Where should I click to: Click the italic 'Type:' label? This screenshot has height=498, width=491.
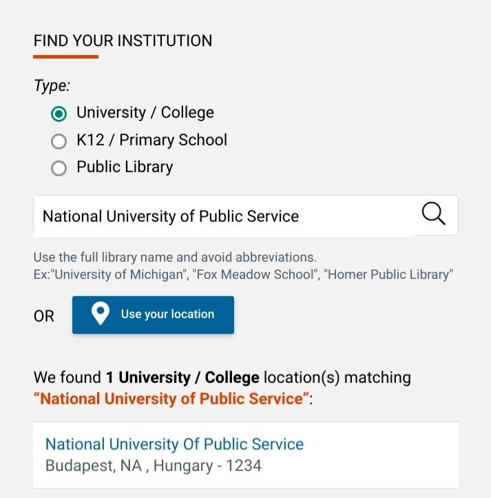[52, 85]
